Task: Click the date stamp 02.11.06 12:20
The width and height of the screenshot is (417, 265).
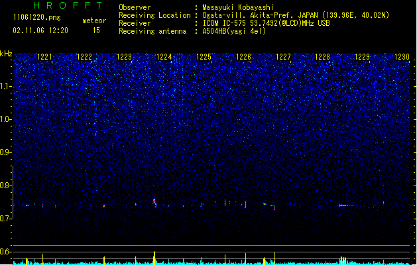Action: point(40,30)
